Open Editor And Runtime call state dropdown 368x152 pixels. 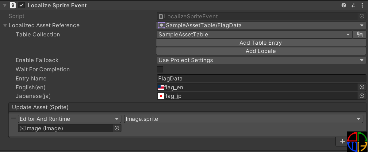coord(70,119)
